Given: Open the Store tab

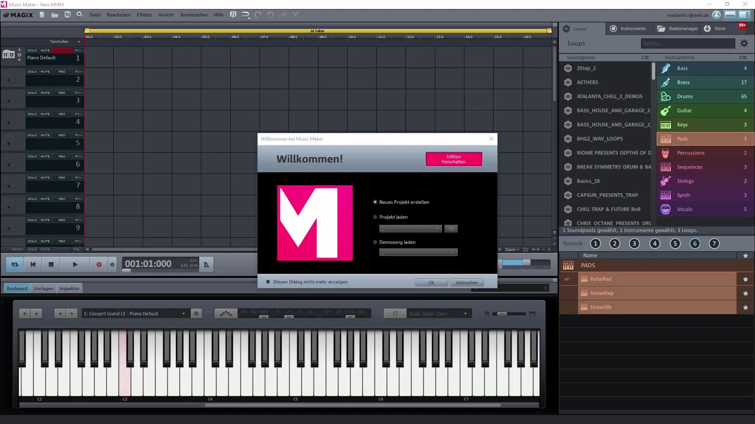Looking at the screenshot, I should tap(715, 29).
